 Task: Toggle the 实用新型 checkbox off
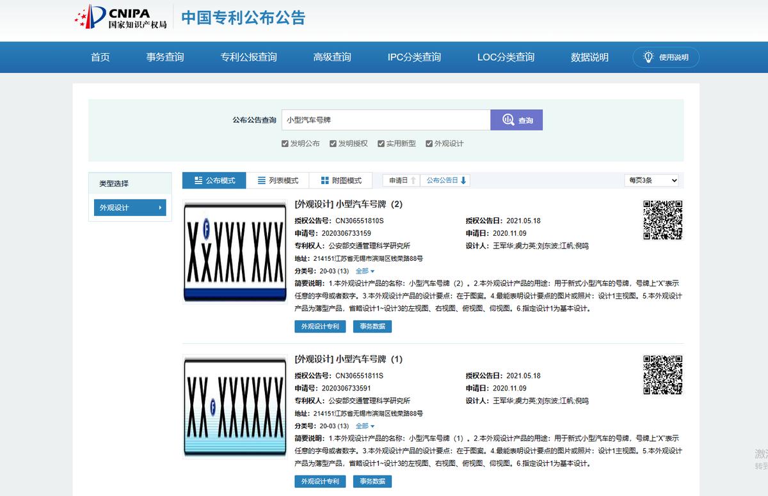tap(380, 143)
